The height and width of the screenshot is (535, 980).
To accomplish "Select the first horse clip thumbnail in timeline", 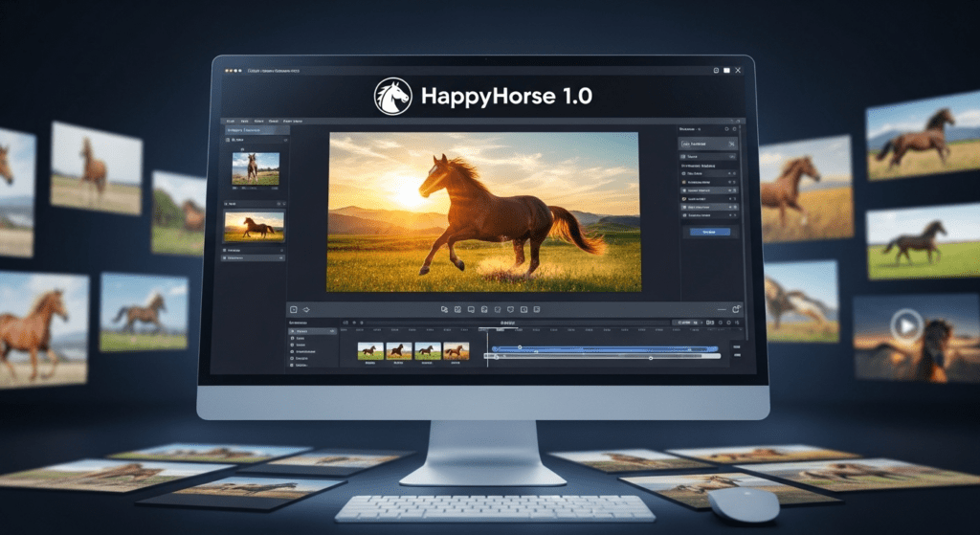I will point(370,350).
